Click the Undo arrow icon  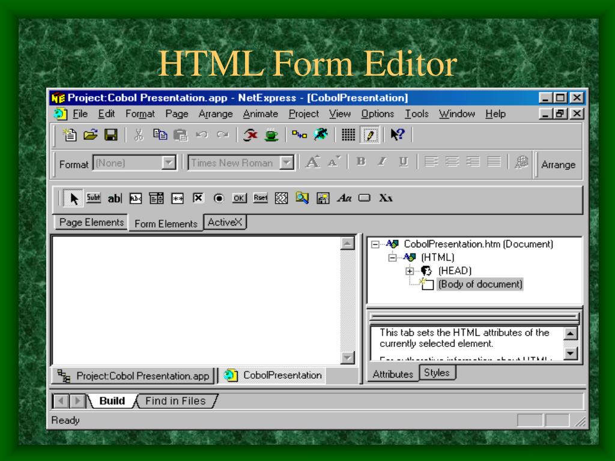(202, 135)
